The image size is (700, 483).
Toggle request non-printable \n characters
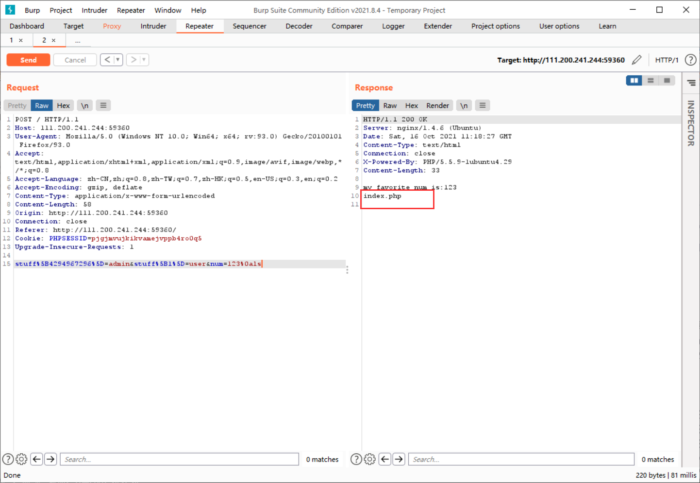(84, 105)
